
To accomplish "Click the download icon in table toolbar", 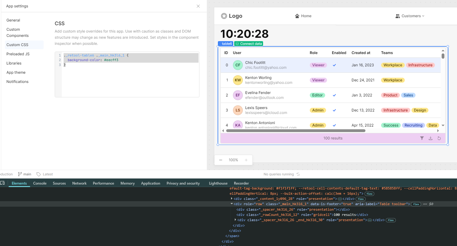I will (x=431, y=138).
